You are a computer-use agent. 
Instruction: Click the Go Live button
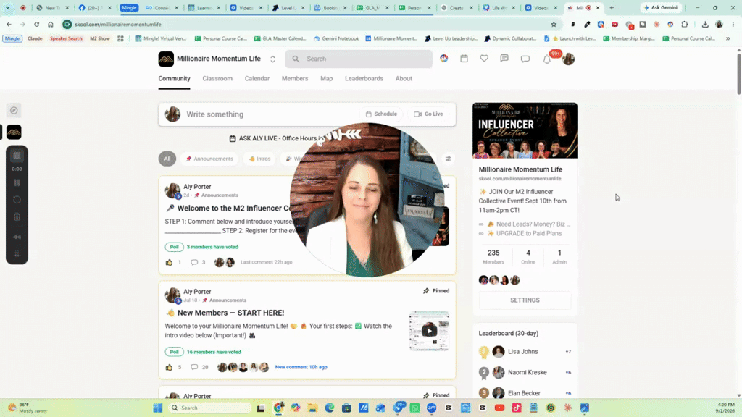click(x=428, y=114)
